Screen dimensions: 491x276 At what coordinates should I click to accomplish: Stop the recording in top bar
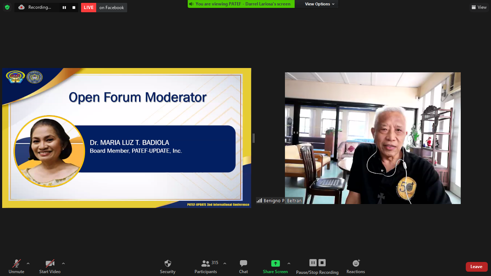coord(74,8)
